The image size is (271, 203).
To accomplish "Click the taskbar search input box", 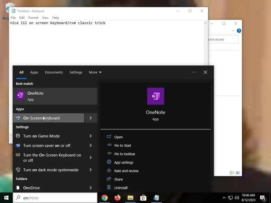I will (55, 198).
